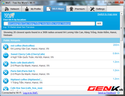This screenshot has height=96, width=125.
Task: Click the location search input field
Action: tap(49, 24)
